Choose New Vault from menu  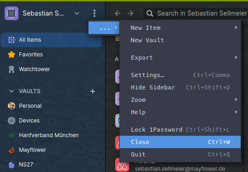(x=180, y=40)
